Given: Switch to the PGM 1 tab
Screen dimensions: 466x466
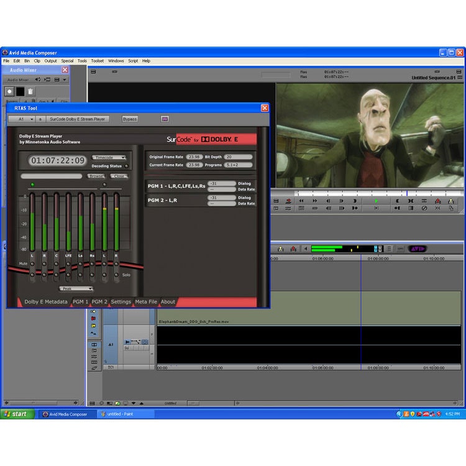Looking at the screenshot, I should point(80,301).
